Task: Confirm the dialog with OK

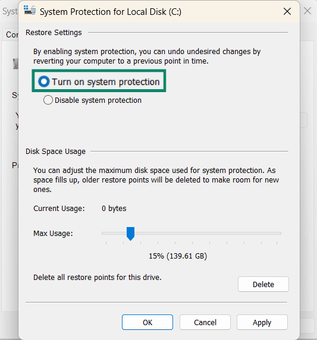Action: tap(147, 322)
